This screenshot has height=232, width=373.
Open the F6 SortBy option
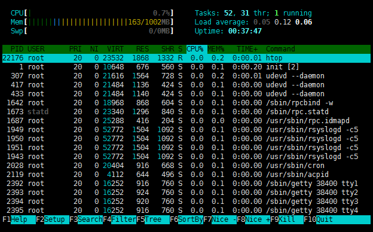click(x=186, y=219)
